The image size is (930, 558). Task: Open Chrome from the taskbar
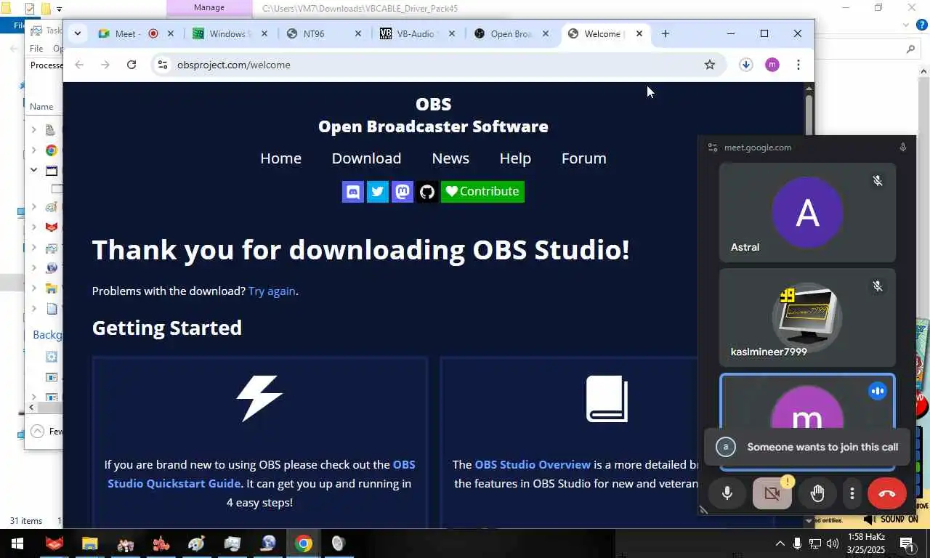(x=304, y=543)
